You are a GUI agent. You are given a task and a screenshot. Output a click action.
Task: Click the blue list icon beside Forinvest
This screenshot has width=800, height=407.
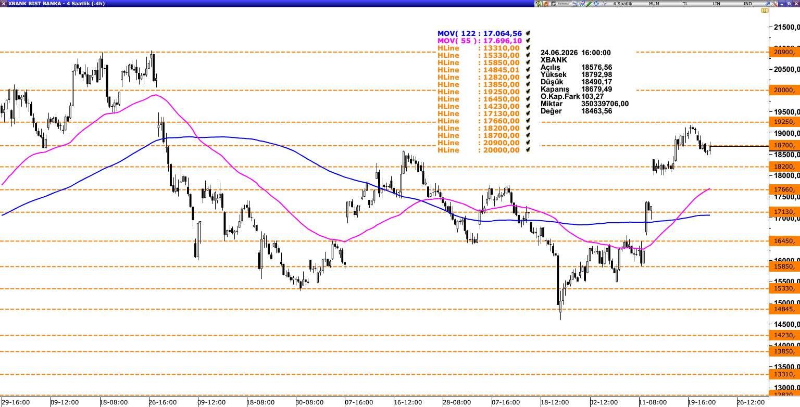574,4
